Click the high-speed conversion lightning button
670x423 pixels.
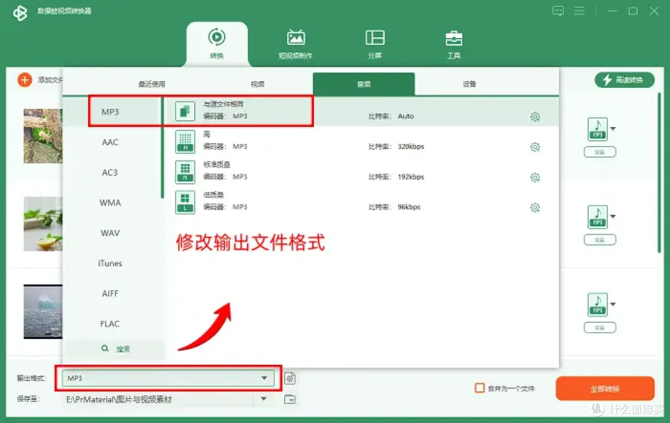click(x=624, y=80)
